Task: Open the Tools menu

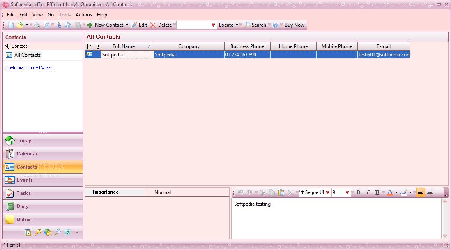Action: pos(65,15)
